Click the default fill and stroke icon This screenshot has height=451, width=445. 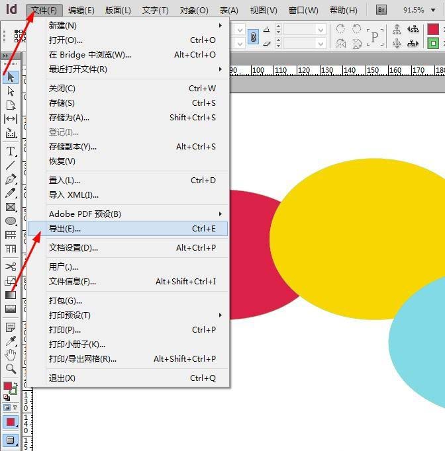tap(7, 397)
